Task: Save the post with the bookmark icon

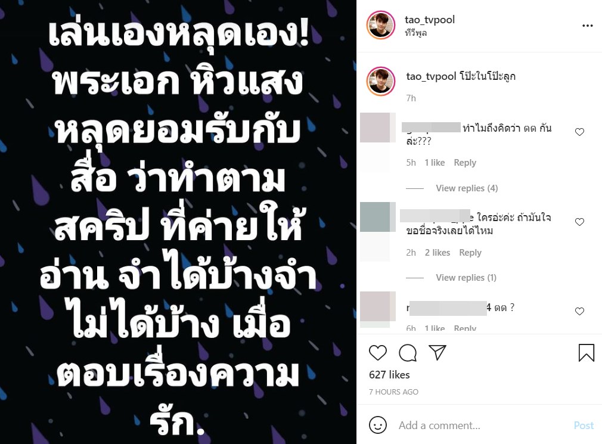Action: pyautogui.click(x=587, y=352)
